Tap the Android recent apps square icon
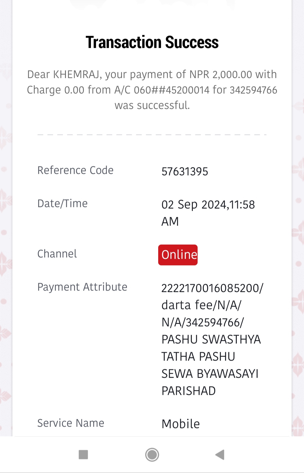 click(x=83, y=454)
